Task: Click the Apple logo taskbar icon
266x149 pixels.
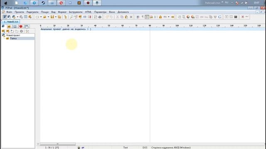Action: click(6, 3)
